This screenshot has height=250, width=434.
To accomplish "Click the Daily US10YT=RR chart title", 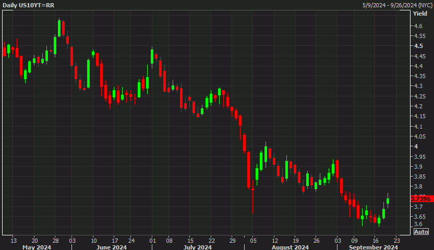I will [x=29, y=5].
